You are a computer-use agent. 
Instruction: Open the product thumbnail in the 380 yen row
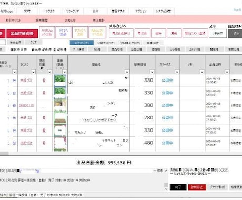point(60,106)
